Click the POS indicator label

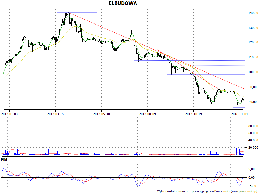[x=4, y=160]
